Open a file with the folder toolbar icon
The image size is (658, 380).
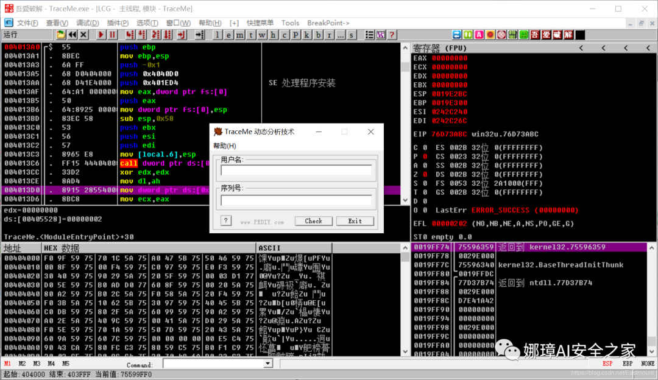[x=61, y=35]
